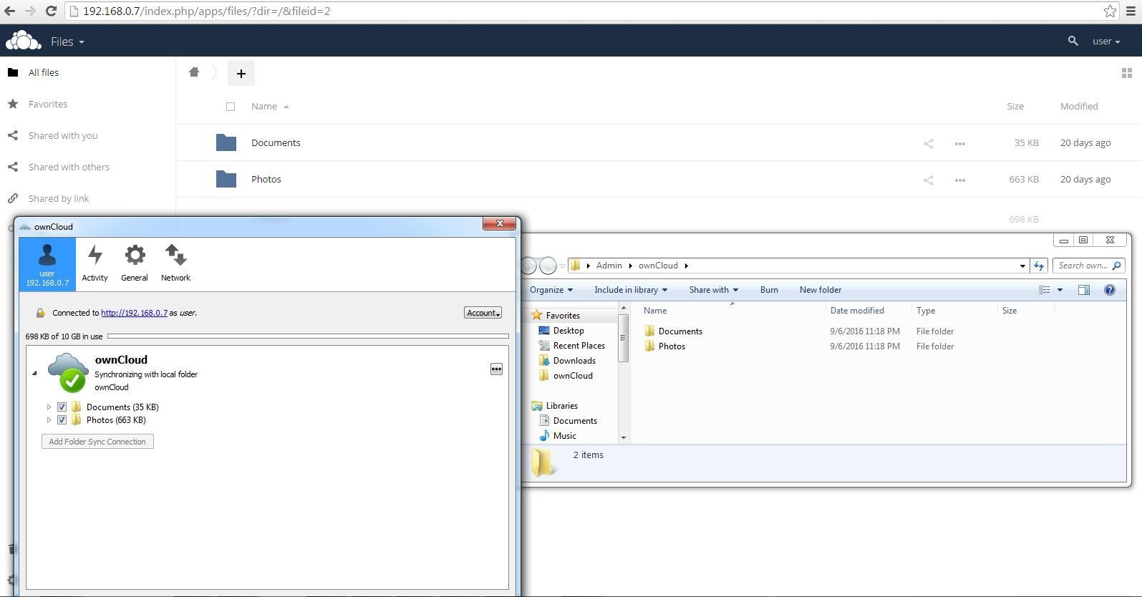Image resolution: width=1142 pixels, height=597 pixels.
Task: Toggle the select-all checkbox in web file list
Action: (231, 107)
